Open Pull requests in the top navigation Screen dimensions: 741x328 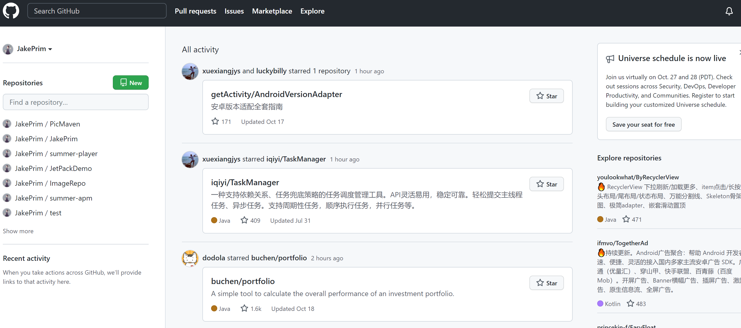coord(195,11)
